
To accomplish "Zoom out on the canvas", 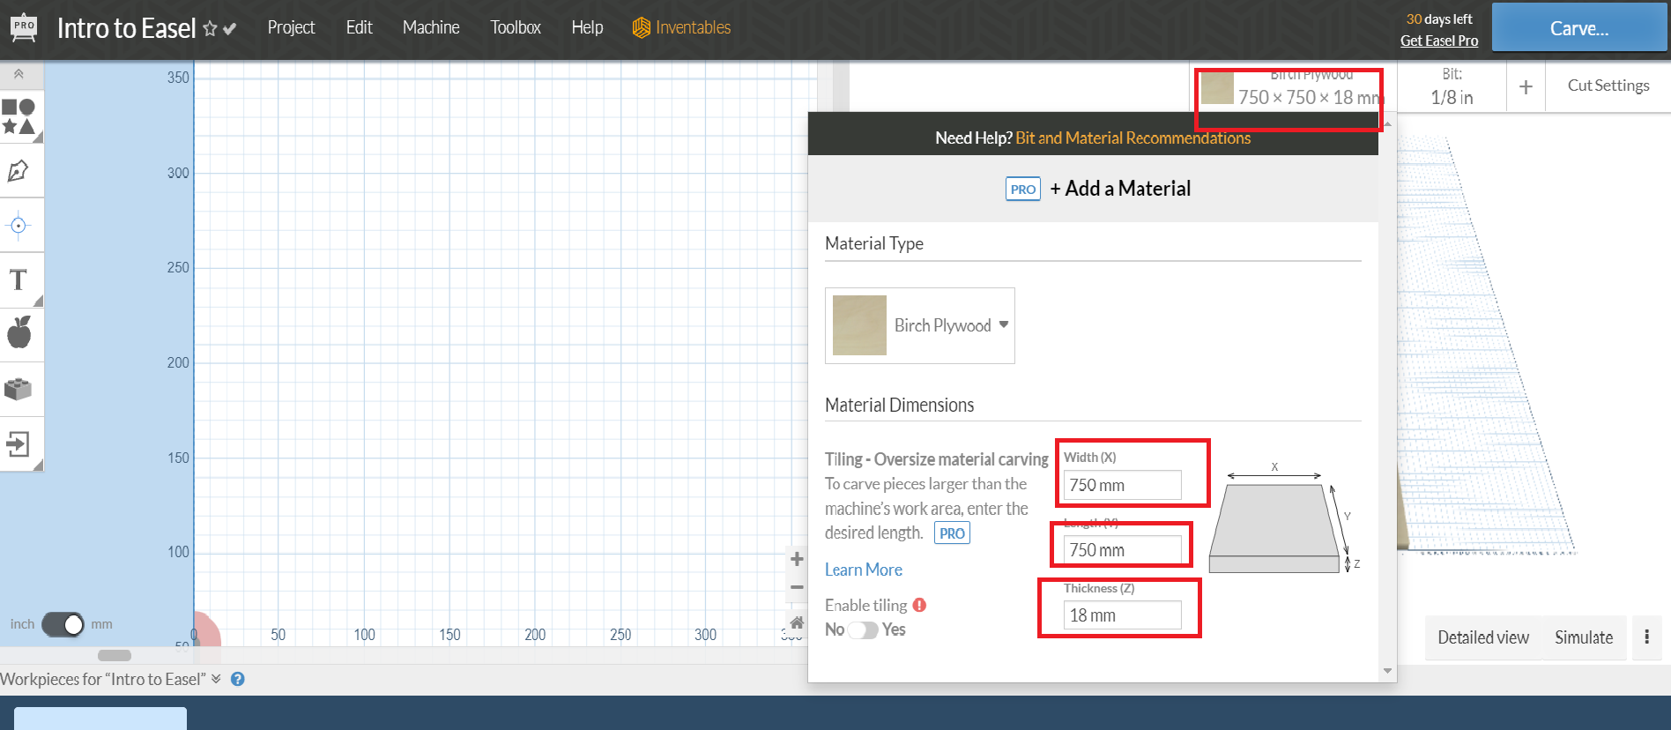I will pos(797,587).
